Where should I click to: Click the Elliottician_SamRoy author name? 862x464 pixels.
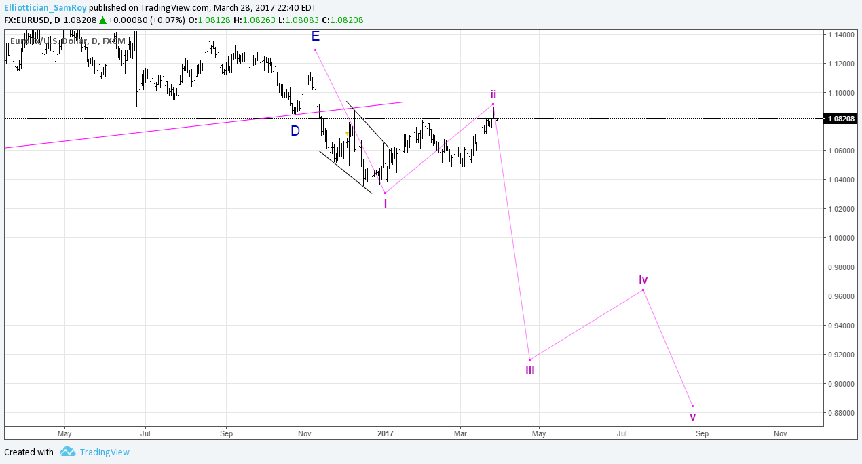click(x=45, y=7)
